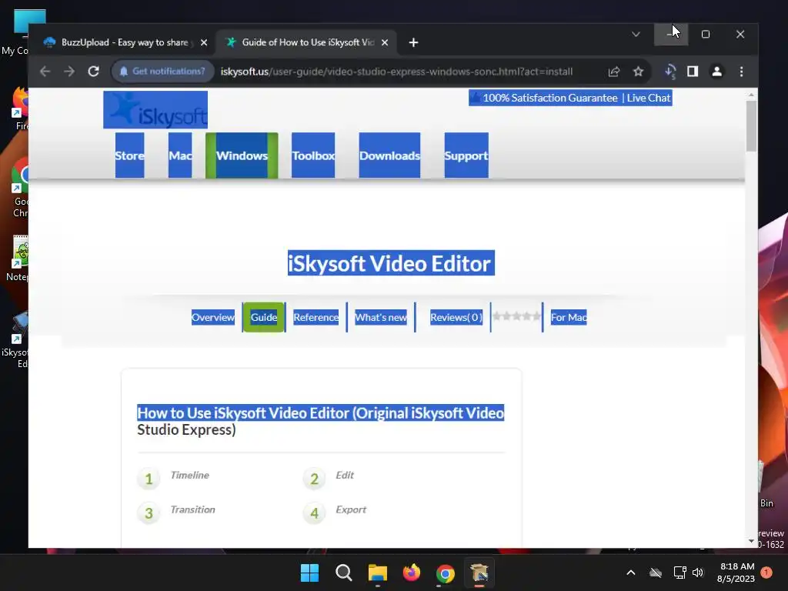The width and height of the screenshot is (788, 591).
Task: Open the Downloads navigation item
Action: point(389,155)
